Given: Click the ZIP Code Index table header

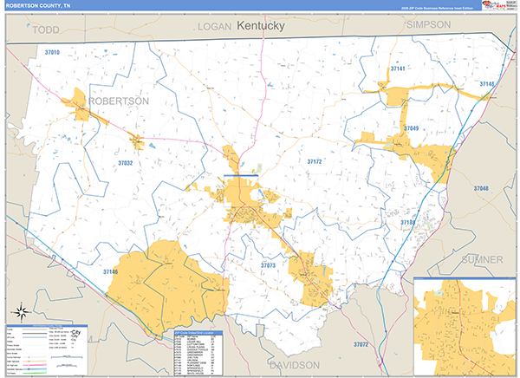Looking at the screenshot, I should point(198,333).
